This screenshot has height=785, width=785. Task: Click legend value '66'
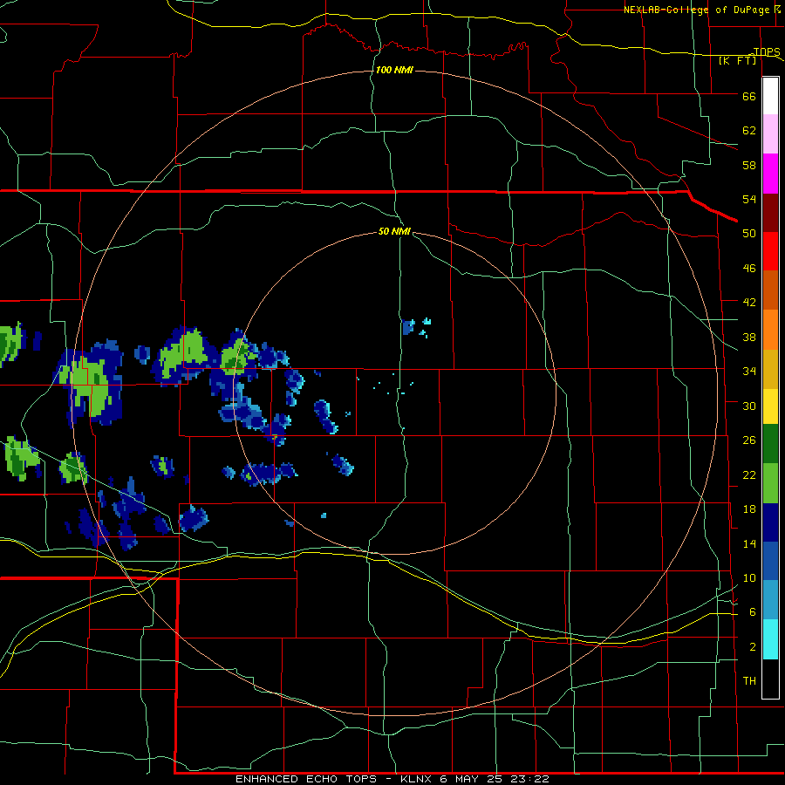pos(749,97)
